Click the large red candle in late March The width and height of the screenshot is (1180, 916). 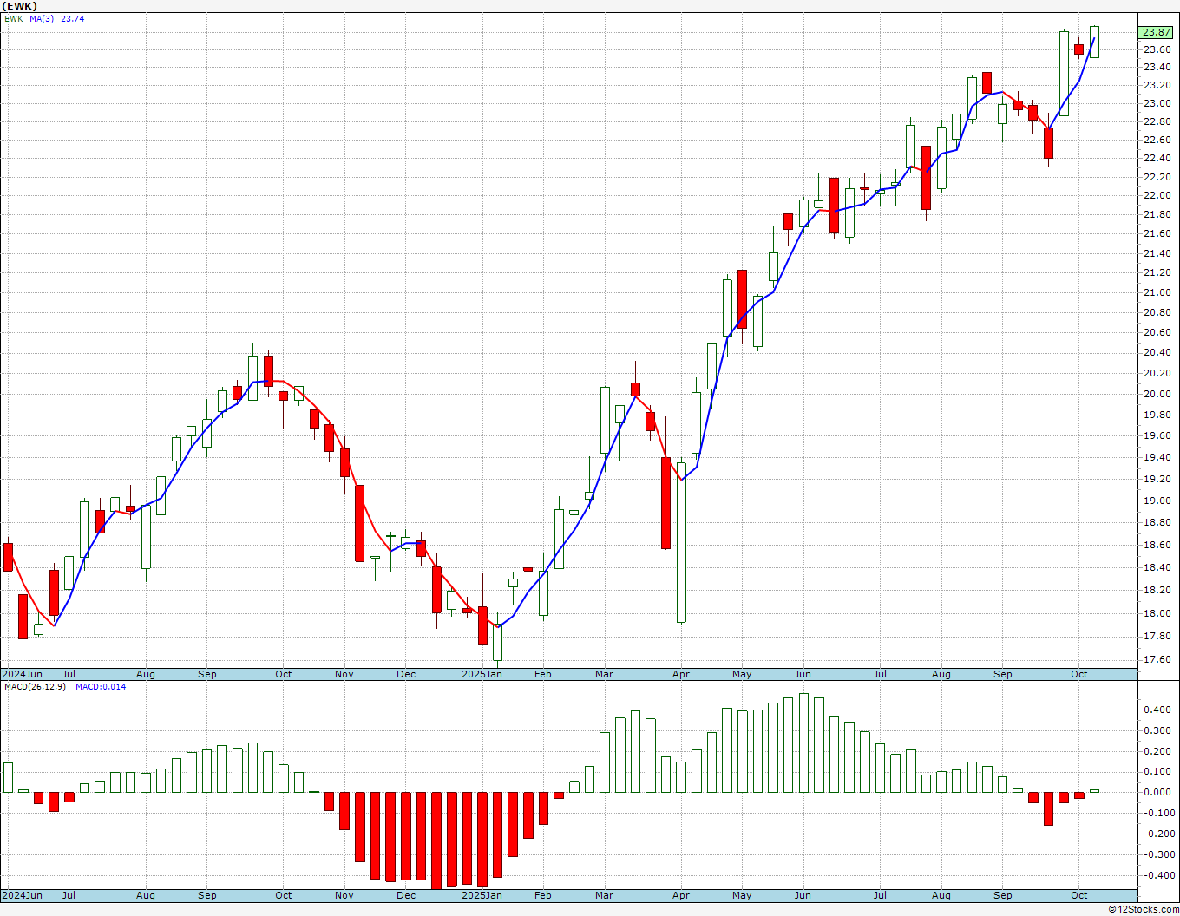[x=665, y=503]
